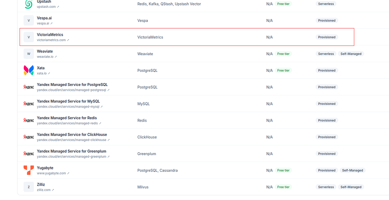Image resolution: width=389 pixels, height=200 pixels.
Task: Click the Zilliz letter Z avatar
Action: click(x=28, y=187)
